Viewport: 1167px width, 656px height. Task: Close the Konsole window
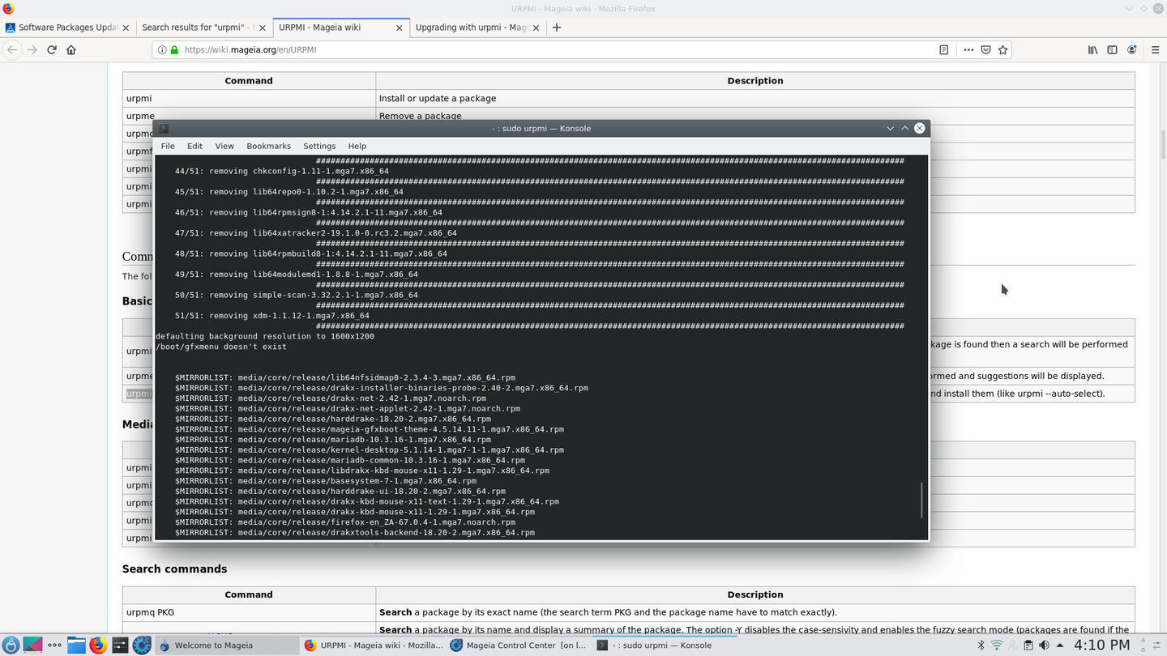tap(919, 128)
